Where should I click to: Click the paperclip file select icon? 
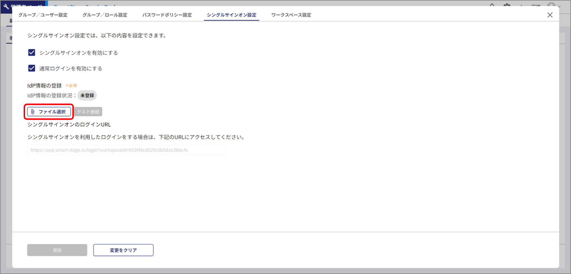point(33,112)
